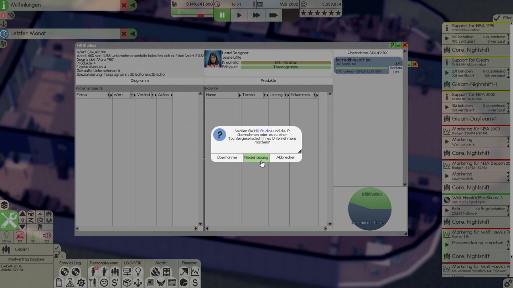Click the ownership pie chart for Hill Studios
513x288 pixels.
tap(370, 209)
